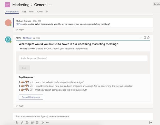Send the message with the arrow icon
This screenshot has width=160, height=125.
coord(150,122)
